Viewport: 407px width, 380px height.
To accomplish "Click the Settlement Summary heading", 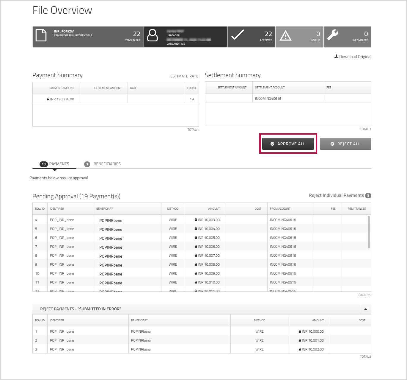I will click(x=233, y=75).
